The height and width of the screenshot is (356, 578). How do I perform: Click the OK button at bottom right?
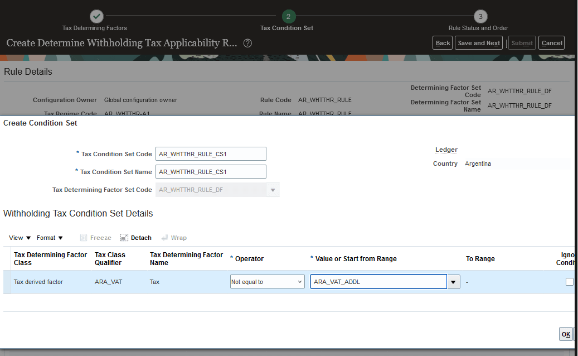click(x=566, y=334)
